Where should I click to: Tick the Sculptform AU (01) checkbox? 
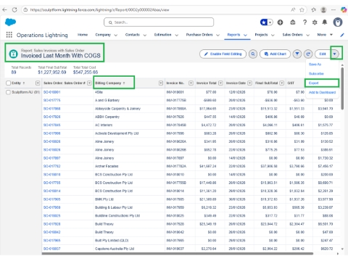[x=8, y=92]
